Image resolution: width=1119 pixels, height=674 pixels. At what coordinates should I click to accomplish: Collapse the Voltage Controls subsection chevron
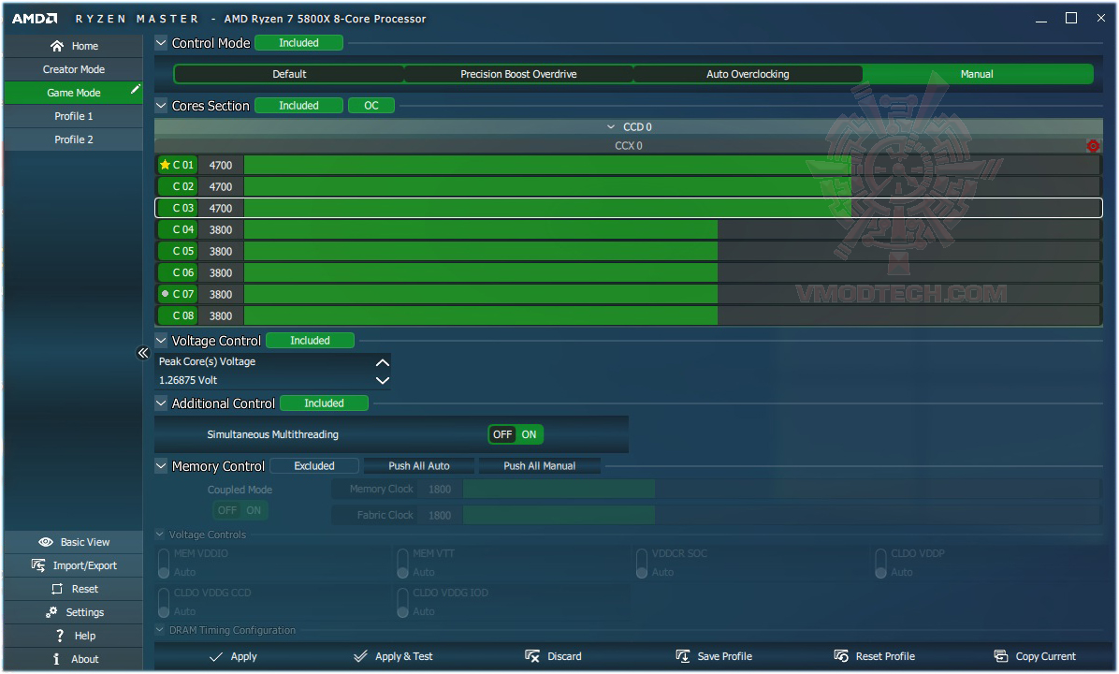tap(160, 535)
